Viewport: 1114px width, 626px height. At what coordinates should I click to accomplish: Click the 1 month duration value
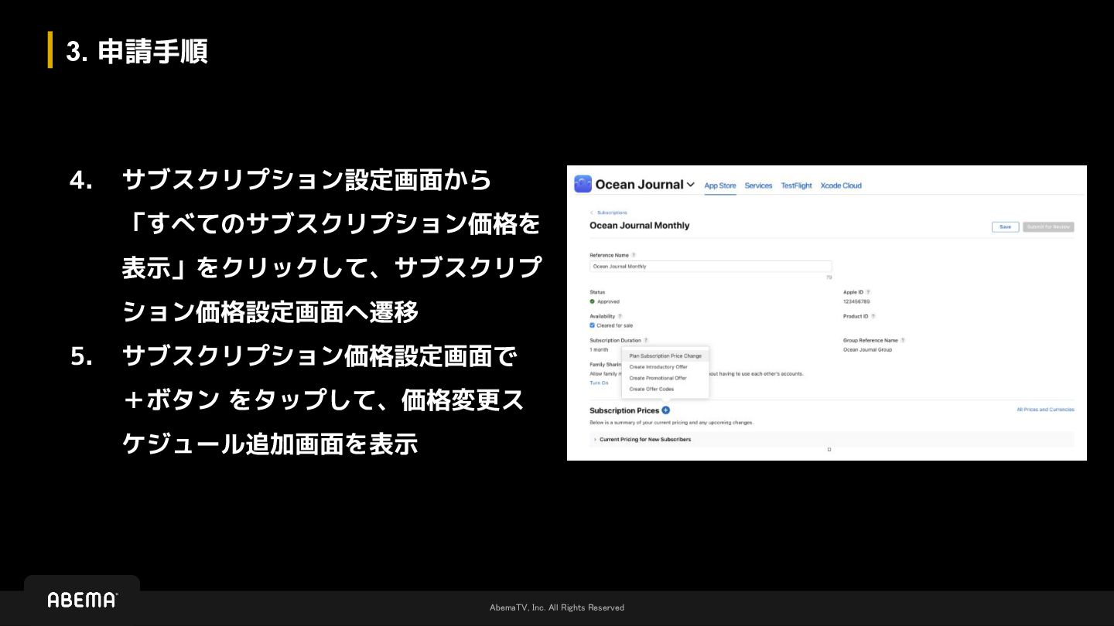599,349
